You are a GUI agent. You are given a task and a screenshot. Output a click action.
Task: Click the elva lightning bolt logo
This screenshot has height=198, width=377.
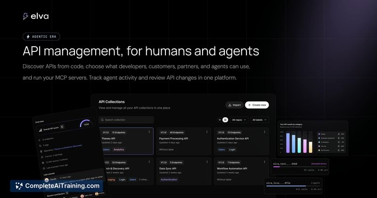(x=25, y=16)
